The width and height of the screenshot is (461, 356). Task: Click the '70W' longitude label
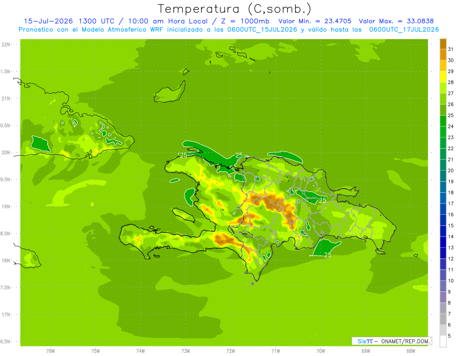pos(321,351)
